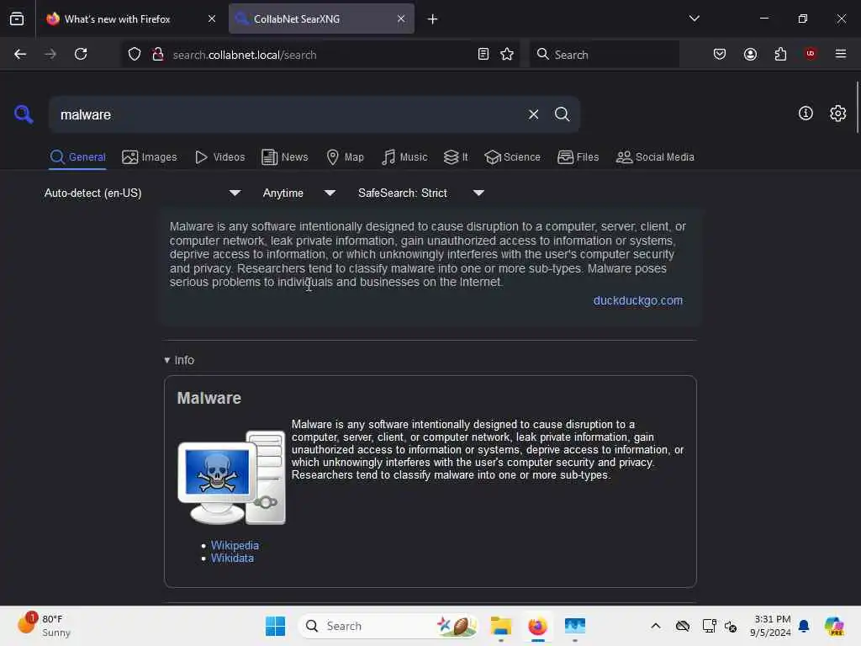The height and width of the screenshot is (646, 861).
Task: Open notifications bell in taskbar
Action: pos(804,626)
